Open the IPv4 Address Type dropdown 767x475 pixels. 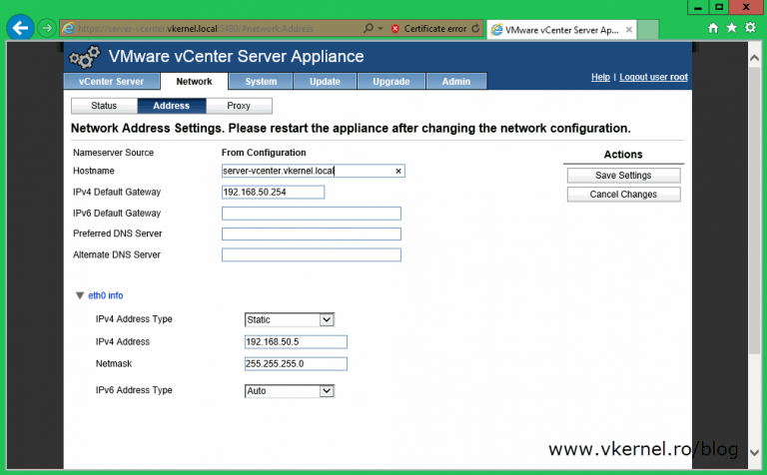(289, 319)
